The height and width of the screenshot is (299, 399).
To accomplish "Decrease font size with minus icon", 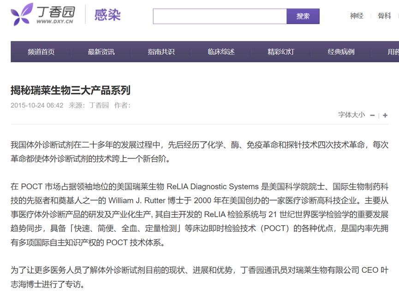I will coord(372,115).
